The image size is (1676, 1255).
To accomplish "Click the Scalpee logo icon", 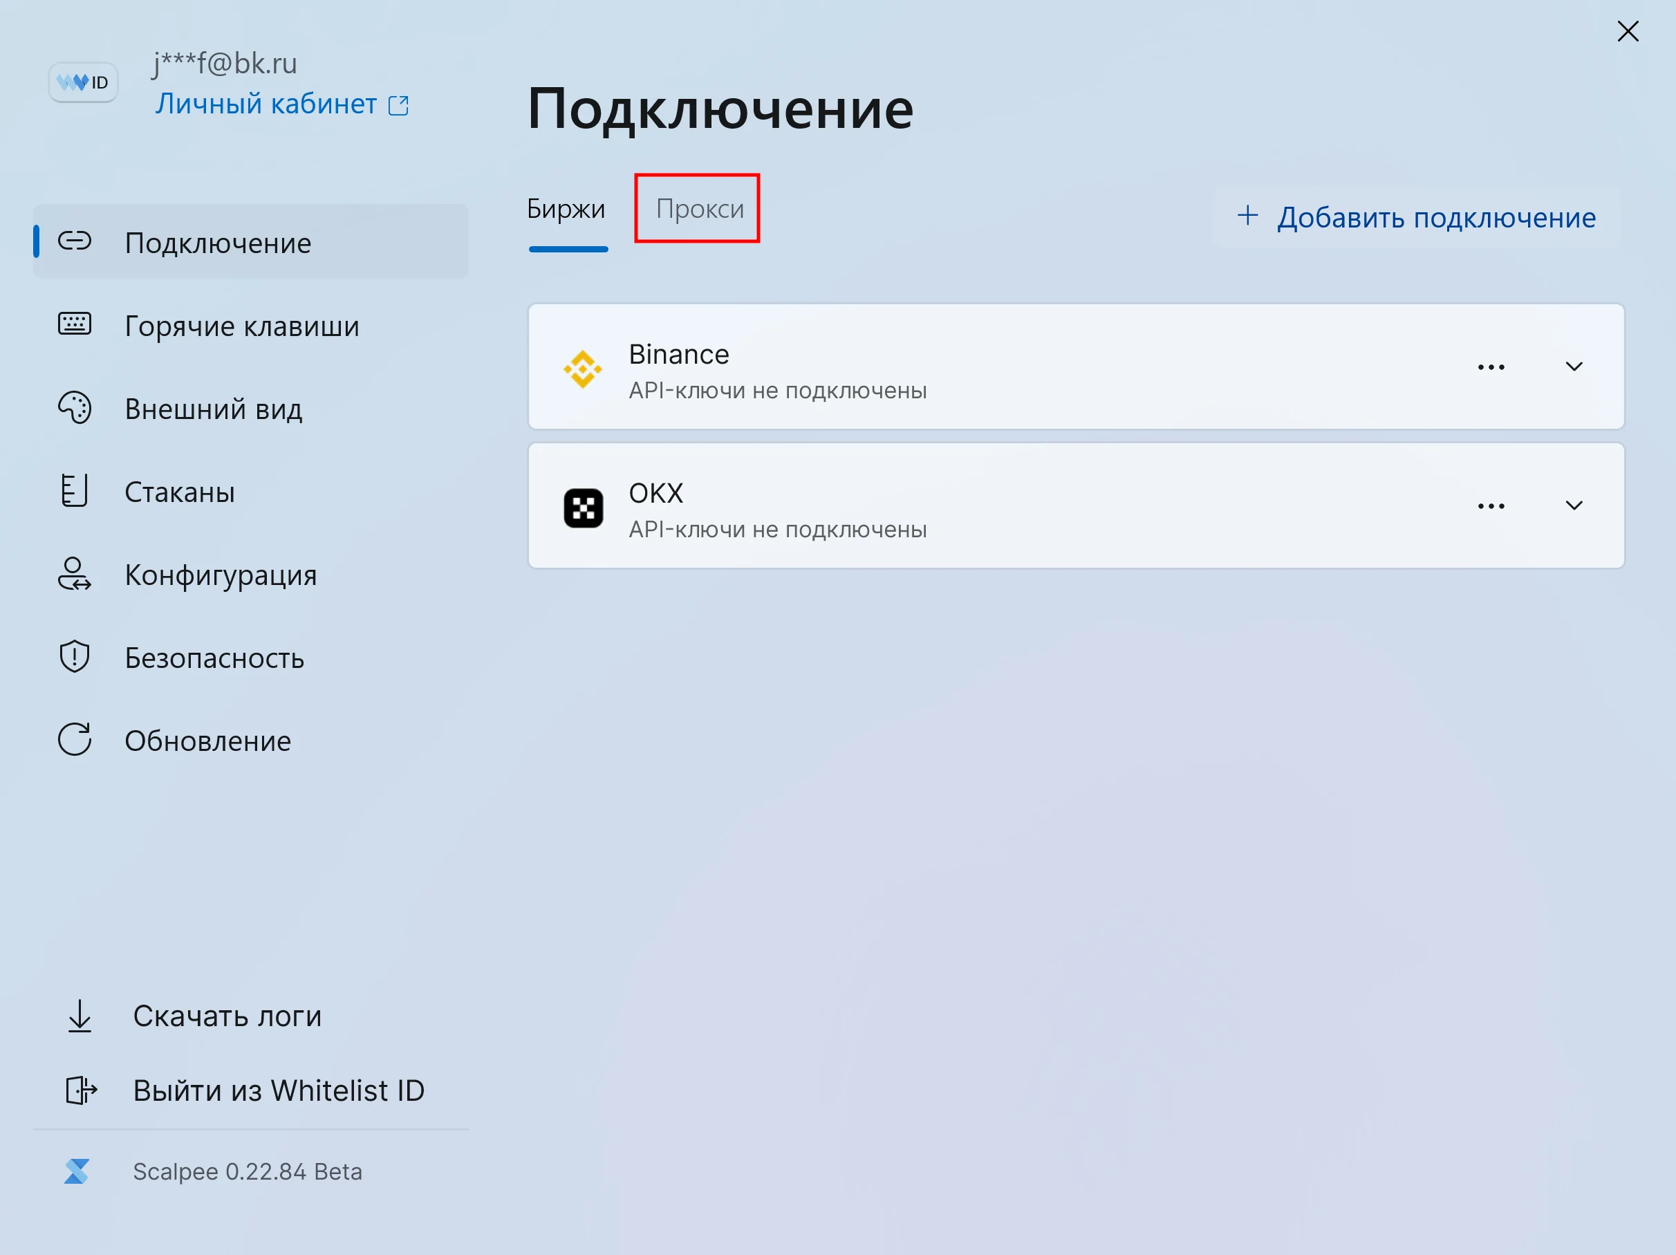I will (x=77, y=1171).
